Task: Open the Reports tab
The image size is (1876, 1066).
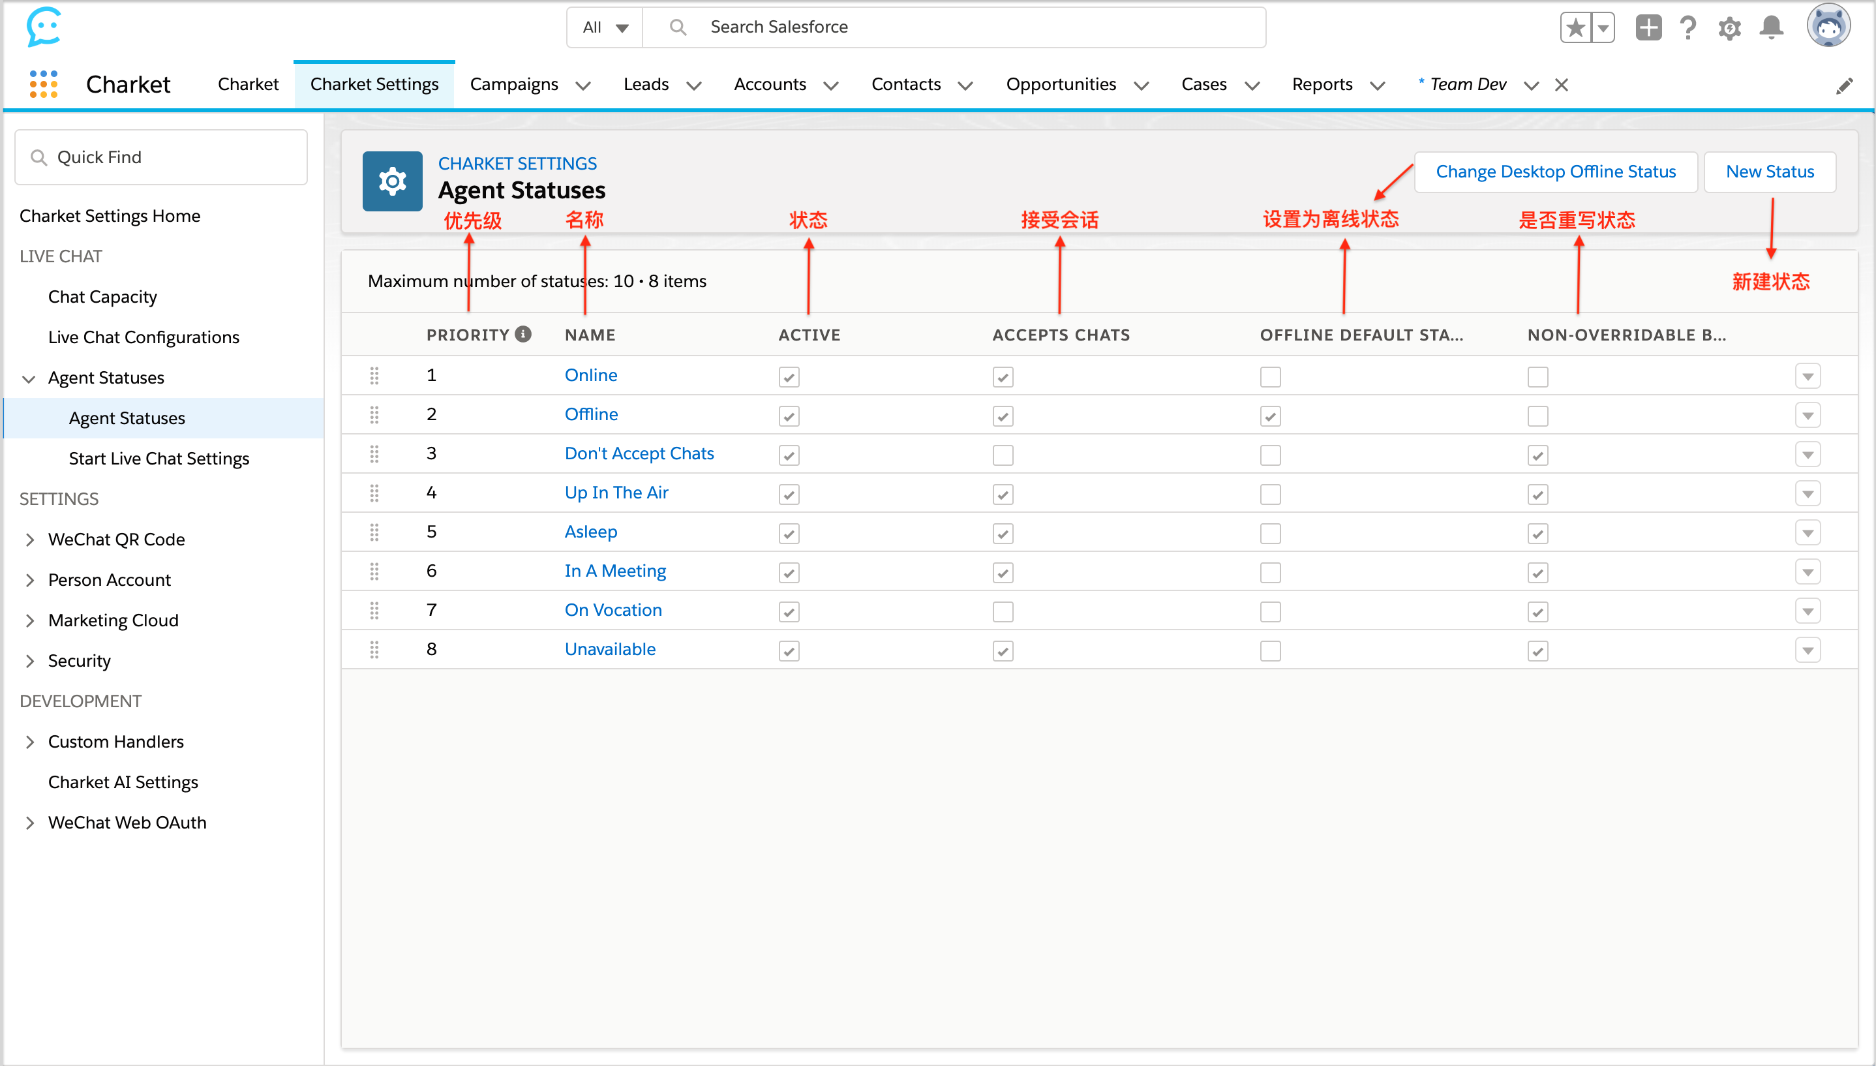Action: point(1322,84)
